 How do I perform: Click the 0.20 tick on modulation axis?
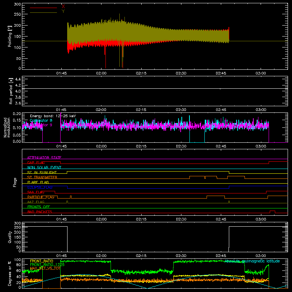coord(17,114)
